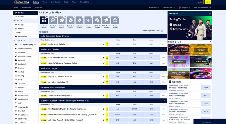The image size is (226, 124).
Task: Collapse India Bangalore Super Division section
Action: click(164, 36)
